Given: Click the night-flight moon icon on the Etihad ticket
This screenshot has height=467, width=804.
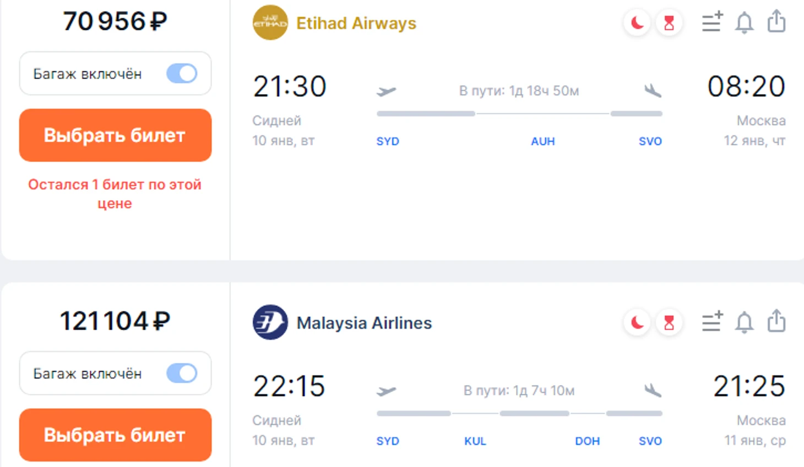Looking at the screenshot, I should click(637, 23).
